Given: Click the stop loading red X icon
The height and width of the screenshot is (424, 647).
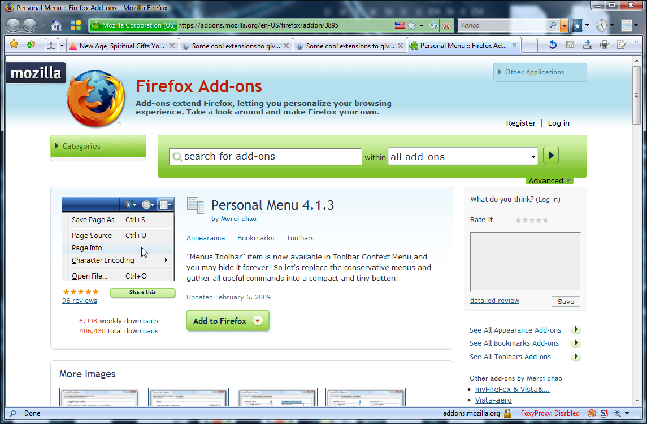Looking at the screenshot, I should (x=446, y=25).
